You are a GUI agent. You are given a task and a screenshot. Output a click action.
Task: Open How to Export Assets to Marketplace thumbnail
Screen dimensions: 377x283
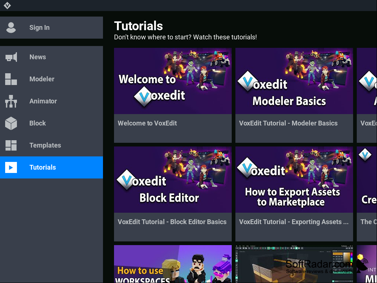tap(294, 180)
